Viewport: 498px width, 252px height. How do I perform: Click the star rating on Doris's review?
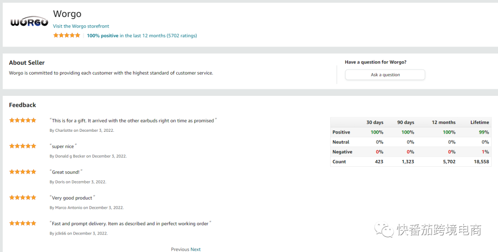click(23, 172)
